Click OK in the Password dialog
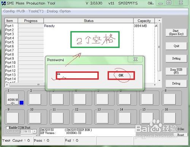The image size is (190, 147). [x=121, y=75]
